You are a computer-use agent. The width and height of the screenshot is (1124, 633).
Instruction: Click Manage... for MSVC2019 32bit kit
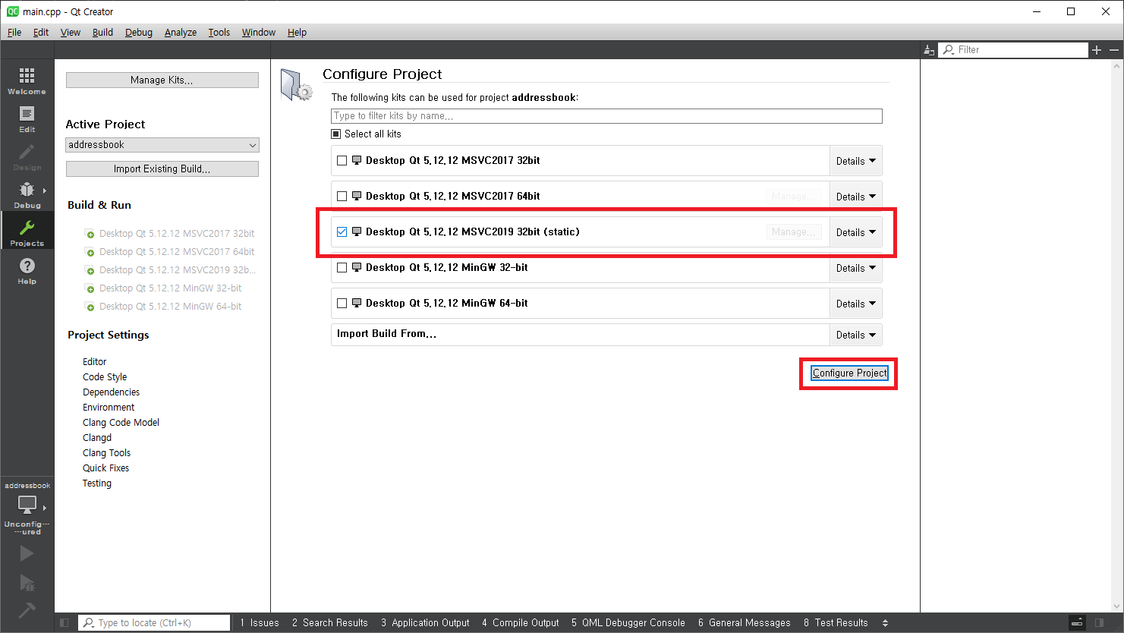click(794, 232)
